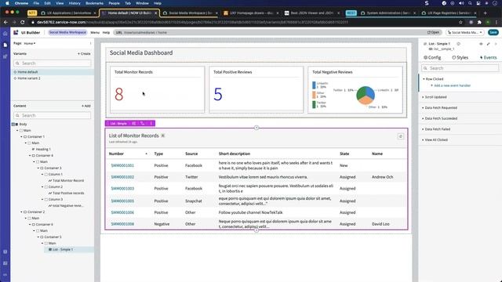The width and height of the screenshot is (502, 282).
Task: Open the Social Media Ma... scope dropdown
Action: (x=465, y=32)
